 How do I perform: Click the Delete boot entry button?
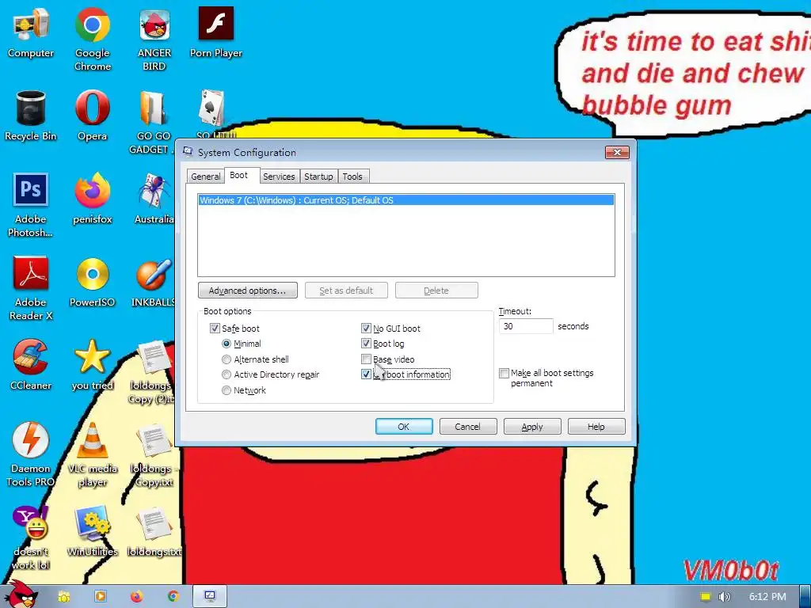coord(436,291)
